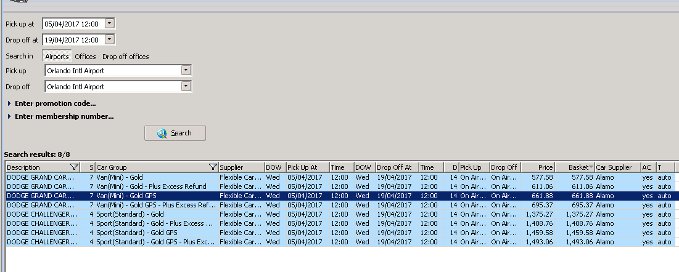Click the Pick Up column header

coord(474,167)
